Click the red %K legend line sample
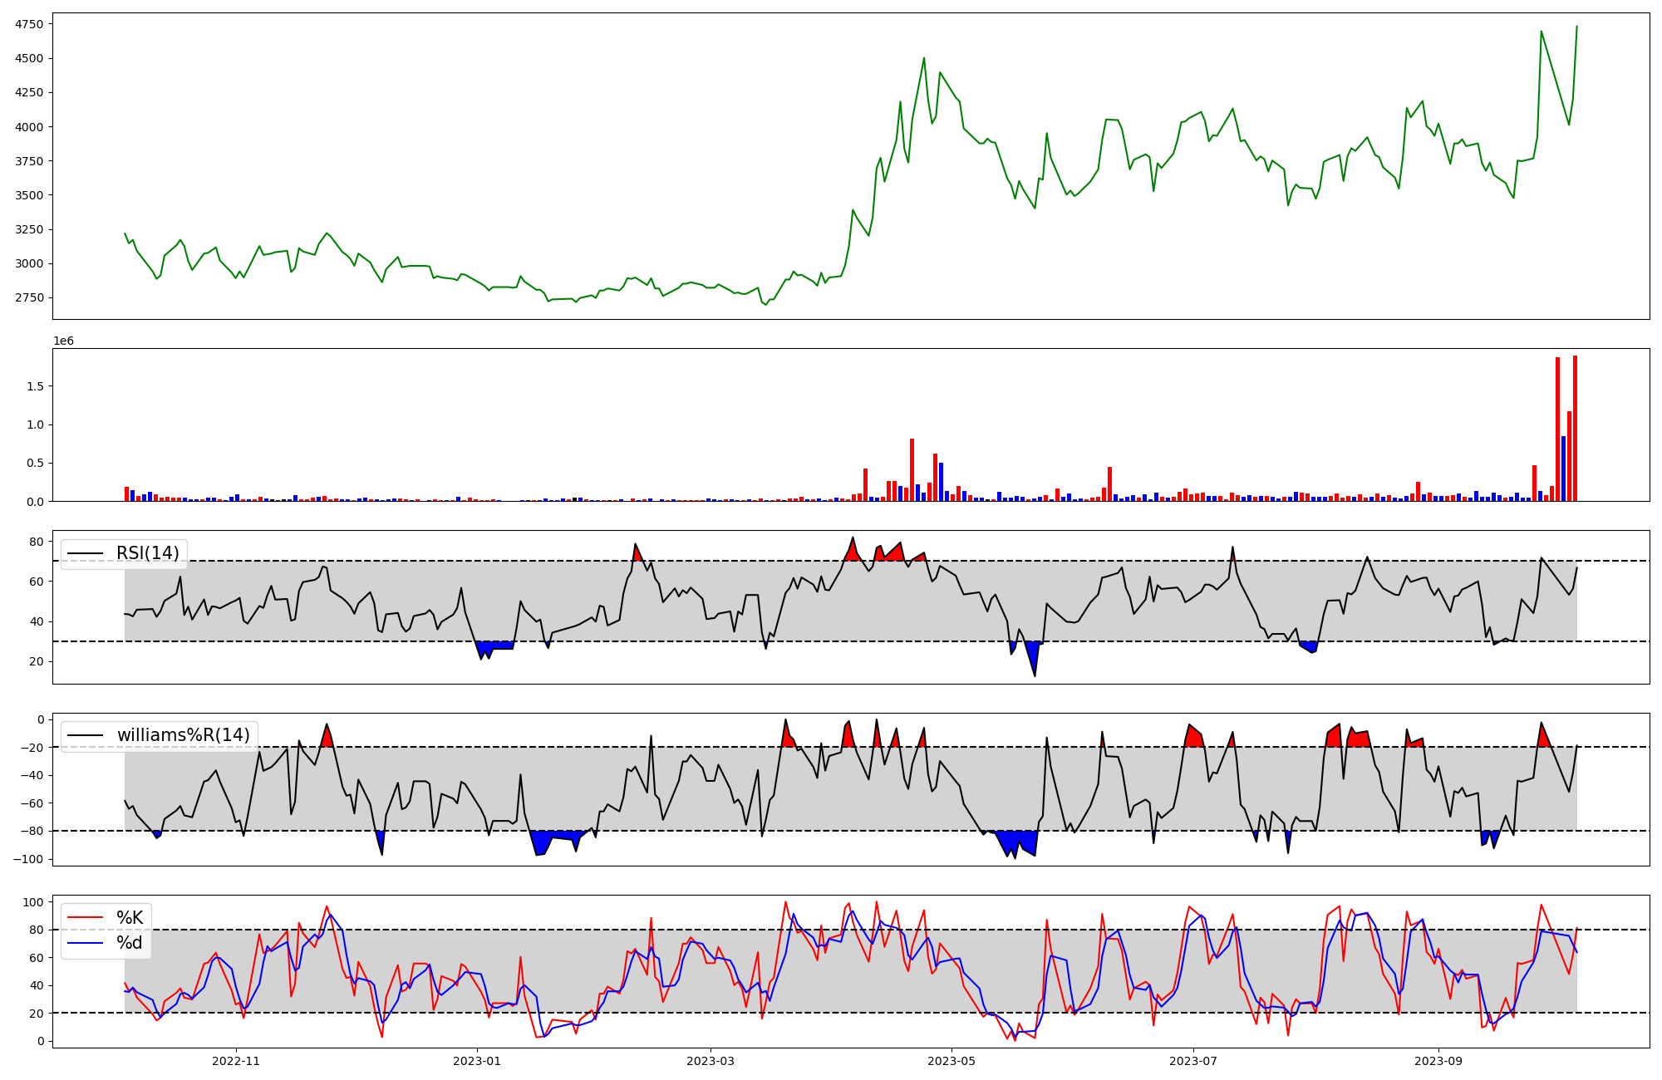The image size is (1662, 1080). pyautogui.click(x=85, y=918)
